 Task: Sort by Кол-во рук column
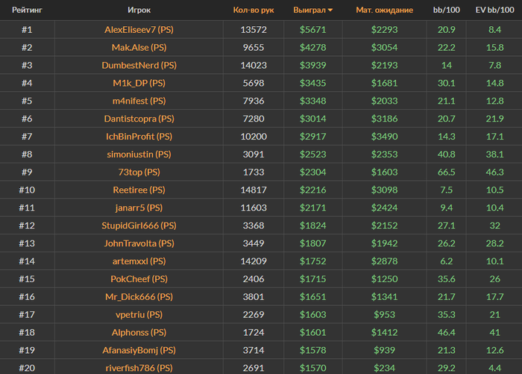coord(254,10)
